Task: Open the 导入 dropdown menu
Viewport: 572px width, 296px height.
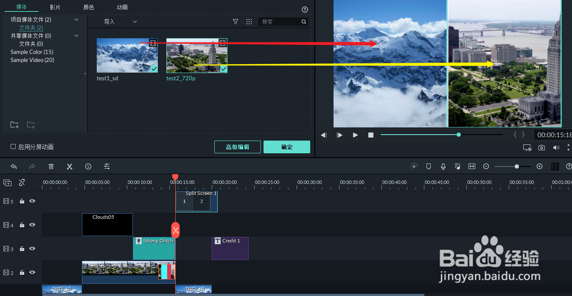Action: (135, 21)
